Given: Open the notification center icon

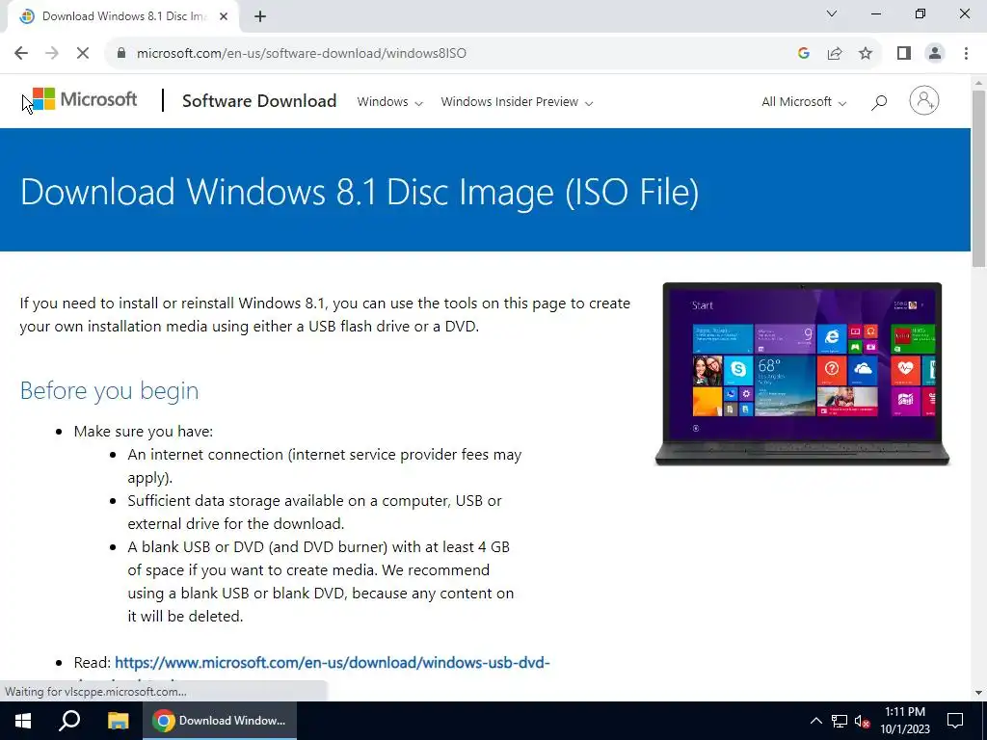Looking at the screenshot, I should (955, 721).
